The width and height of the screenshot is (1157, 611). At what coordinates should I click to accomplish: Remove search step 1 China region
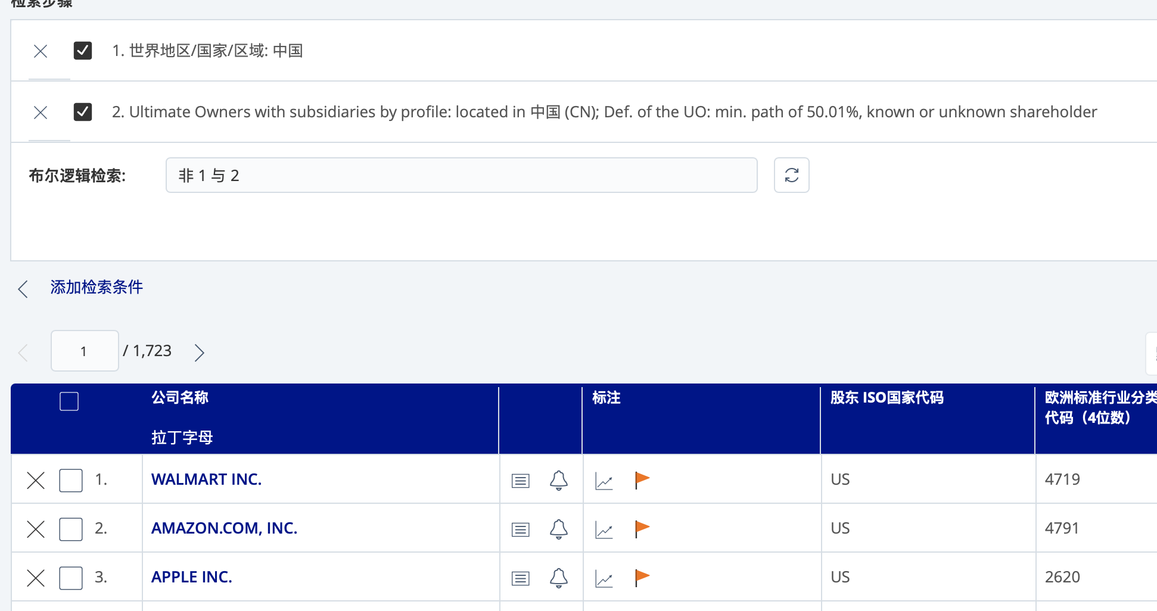[x=41, y=51]
